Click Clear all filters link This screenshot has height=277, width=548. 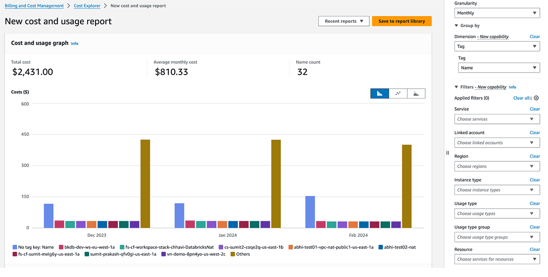521,98
